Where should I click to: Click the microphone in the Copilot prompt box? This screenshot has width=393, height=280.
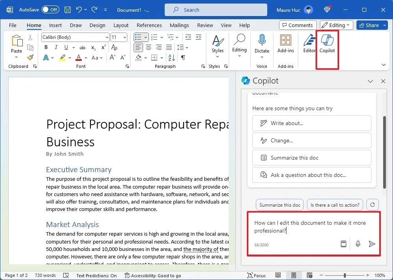pyautogui.click(x=358, y=244)
